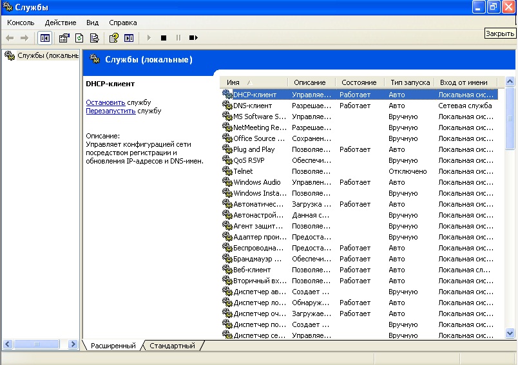518x365 pixels.
Task: Click the gear icon of Plug and Play
Action: coord(227,149)
